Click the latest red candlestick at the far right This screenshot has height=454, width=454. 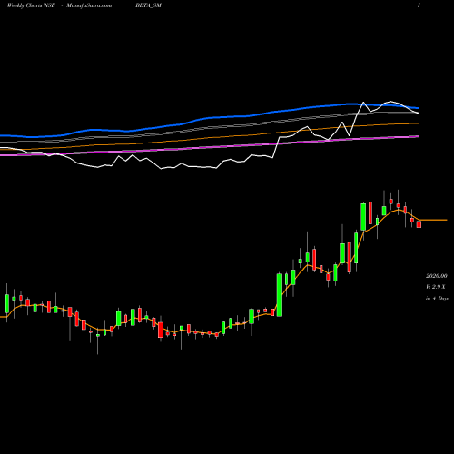pos(419,224)
